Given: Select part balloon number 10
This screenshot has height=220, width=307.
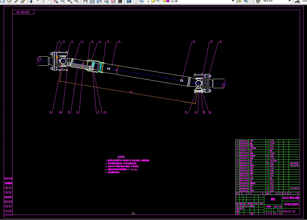Looking at the screenshot, I should [x=211, y=41].
